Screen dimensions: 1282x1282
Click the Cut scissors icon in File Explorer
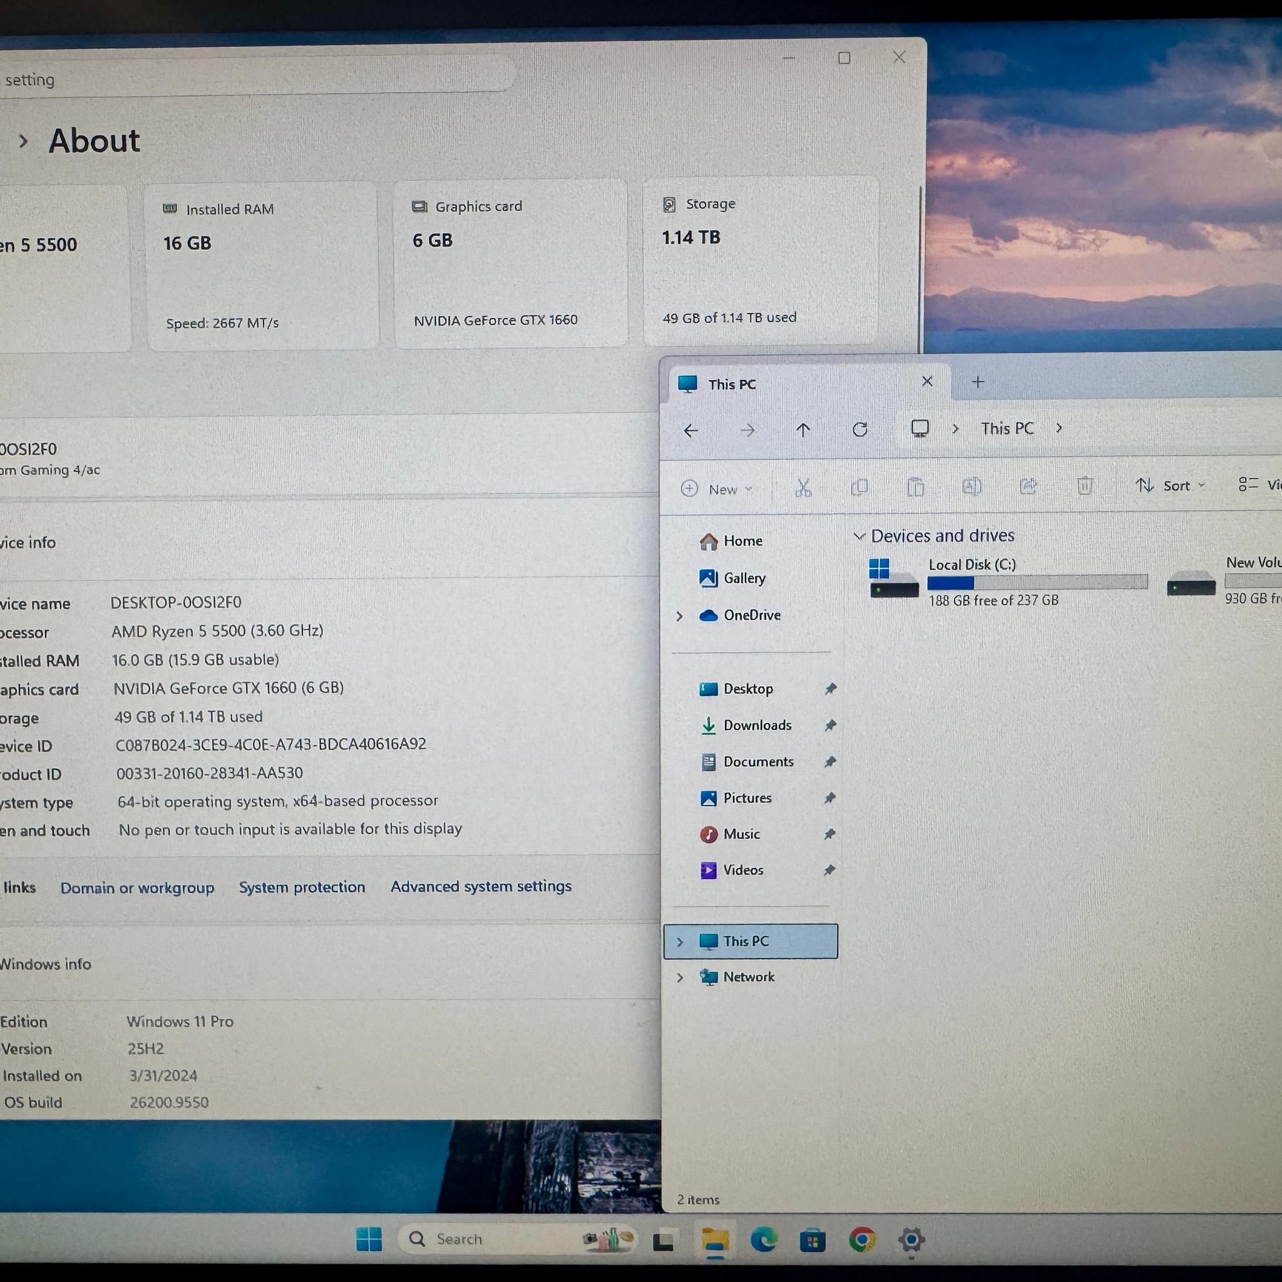803,488
